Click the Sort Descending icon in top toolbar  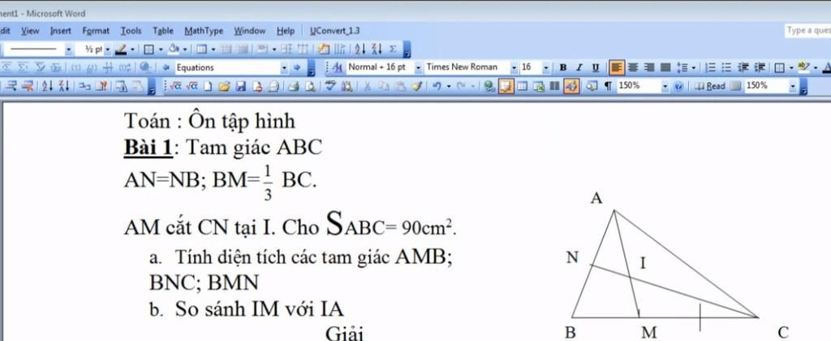tap(377, 50)
